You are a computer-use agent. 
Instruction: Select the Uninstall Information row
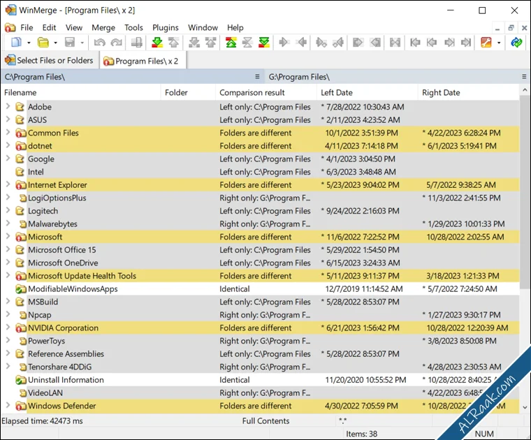(260, 380)
